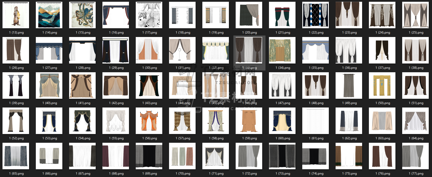The height and width of the screenshot is (177, 432).
Task: Click file name 1 (62).png
Action: [x=349, y=138]
